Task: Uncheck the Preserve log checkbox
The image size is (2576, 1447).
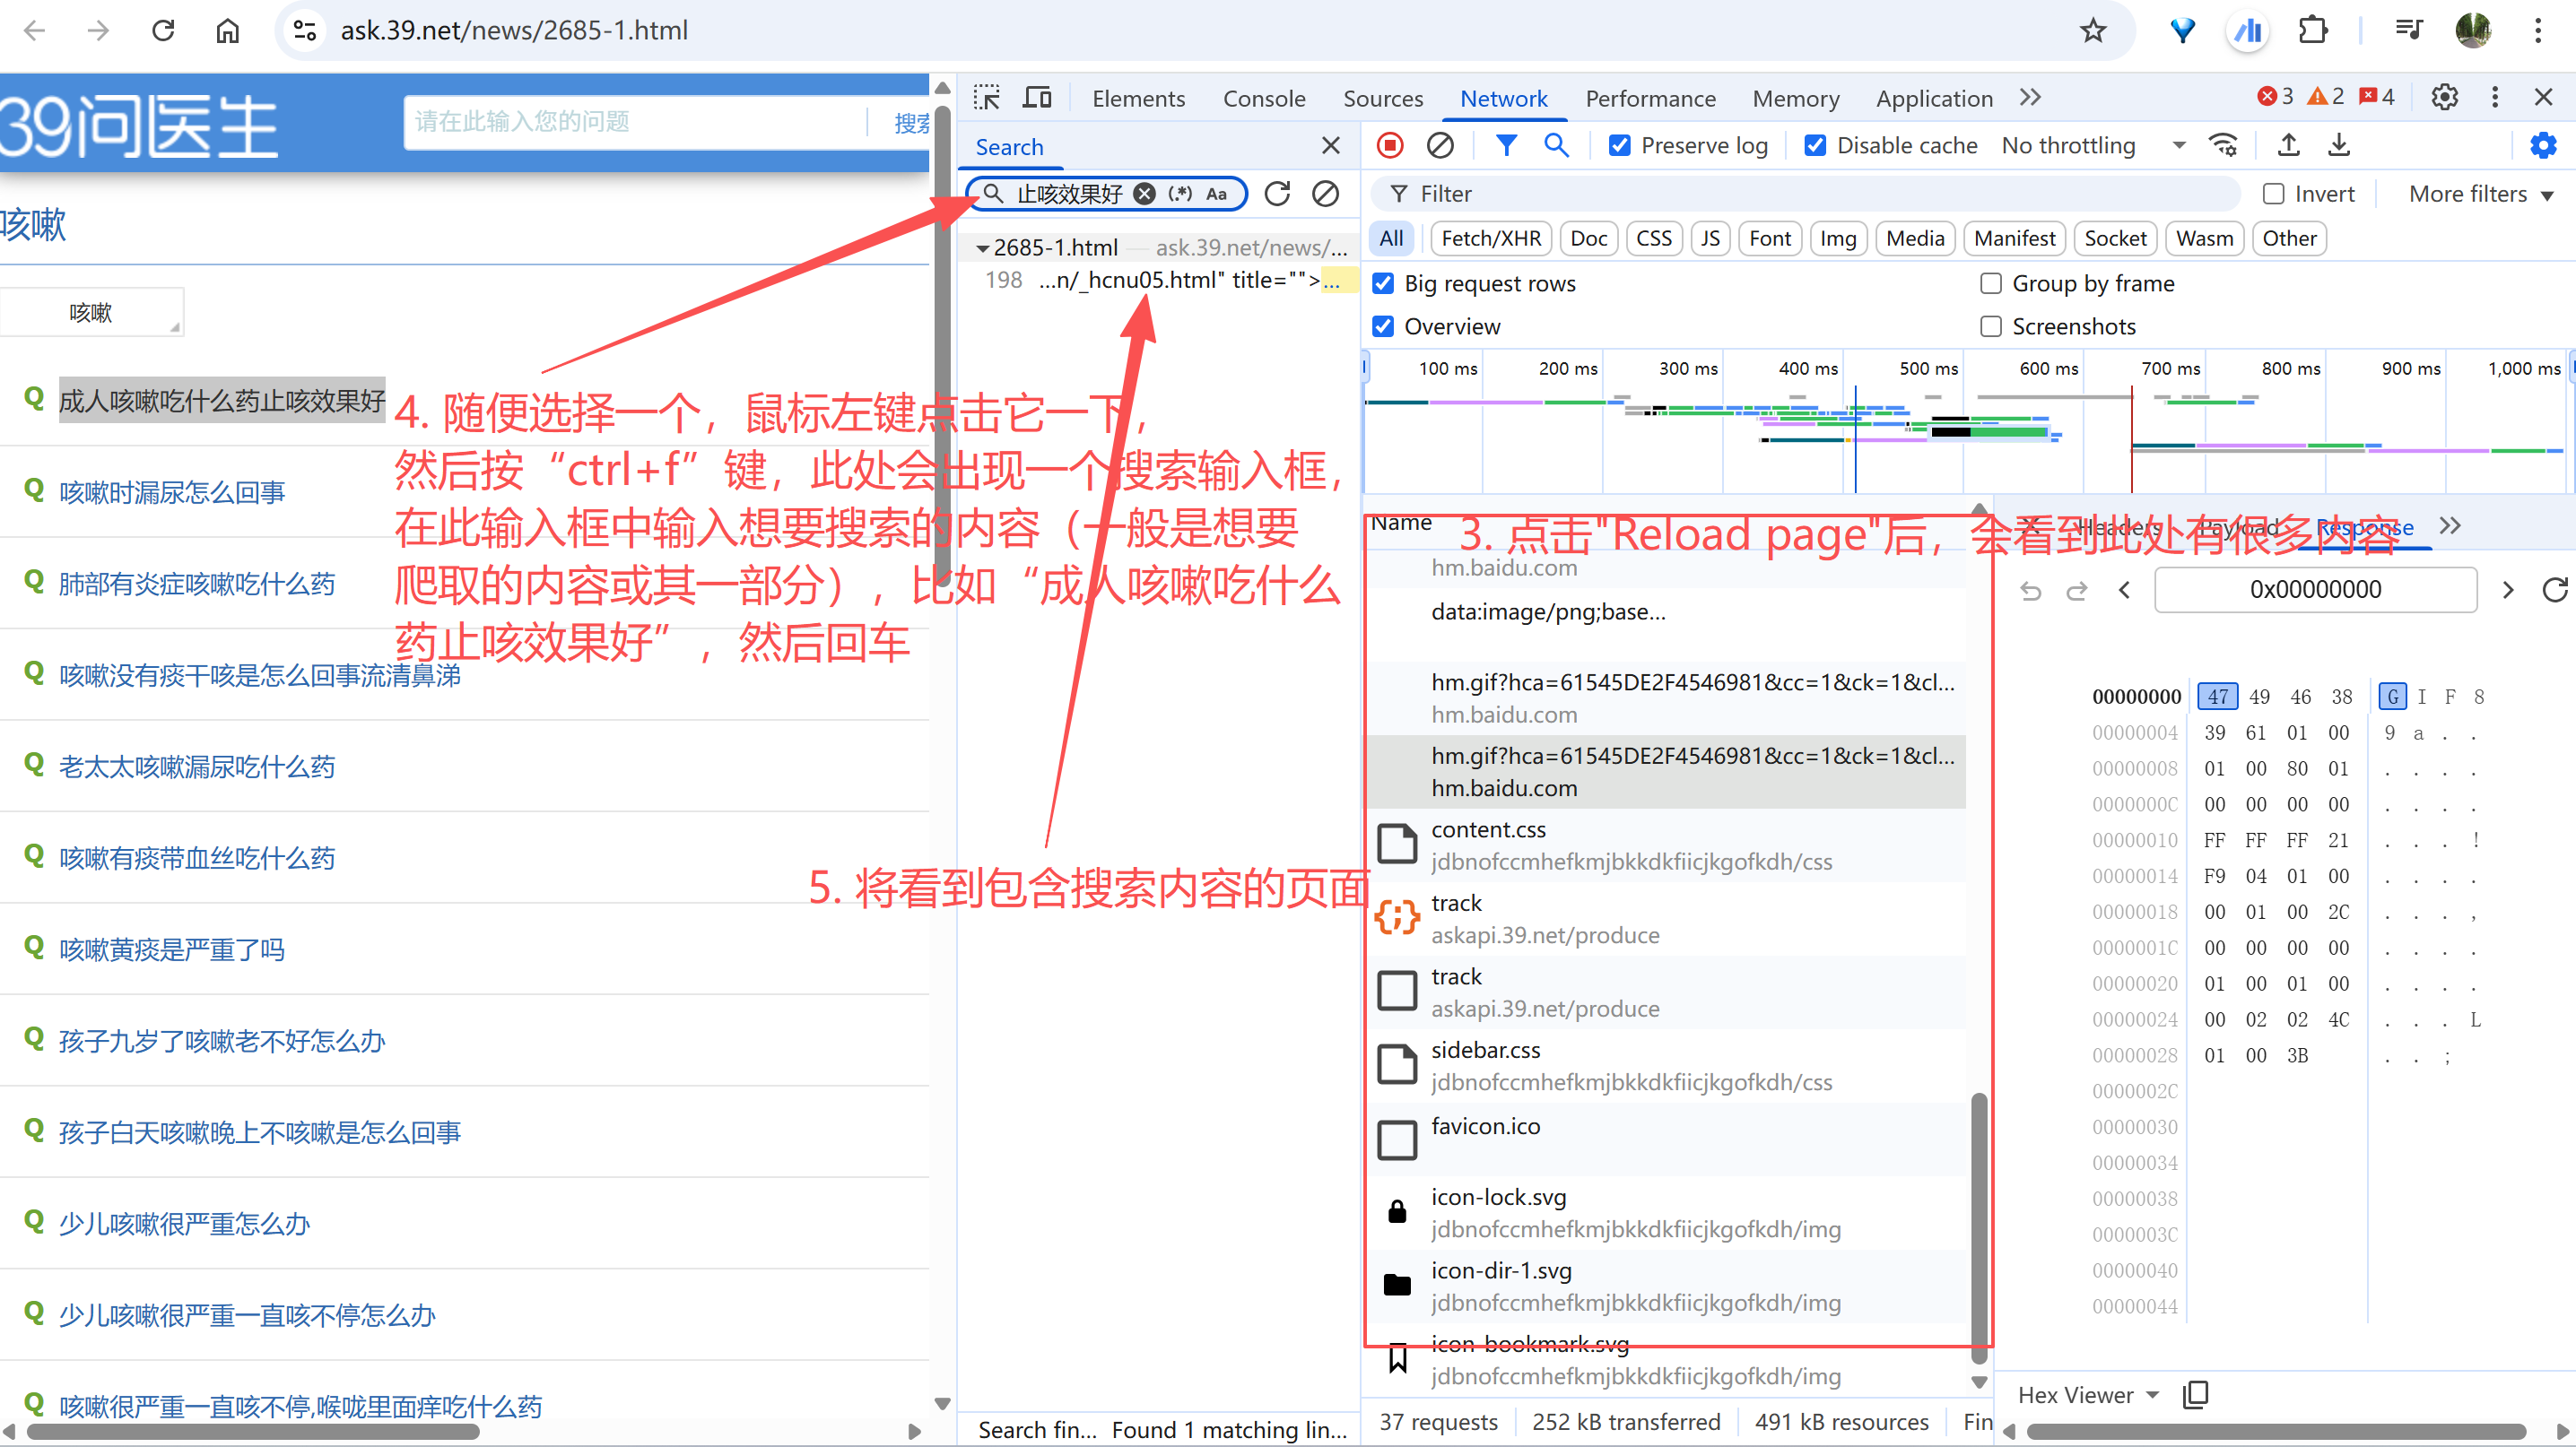Action: tap(1619, 146)
